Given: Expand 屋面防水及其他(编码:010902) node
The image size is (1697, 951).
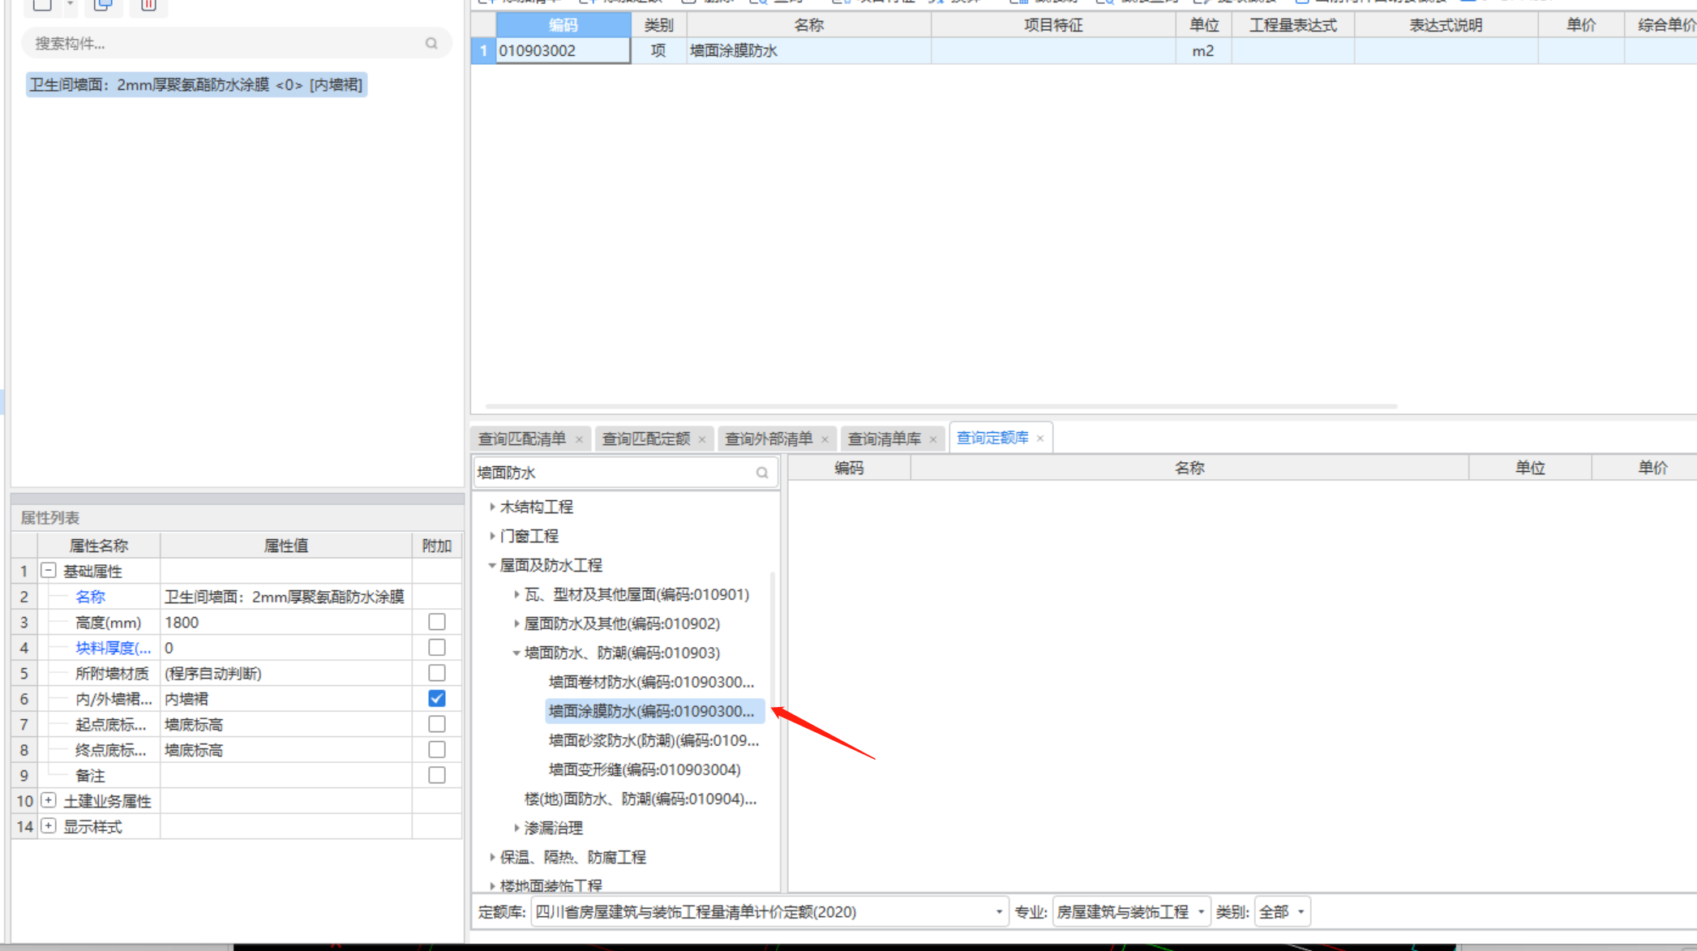Looking at the screenshot, I should click(516, 623).
